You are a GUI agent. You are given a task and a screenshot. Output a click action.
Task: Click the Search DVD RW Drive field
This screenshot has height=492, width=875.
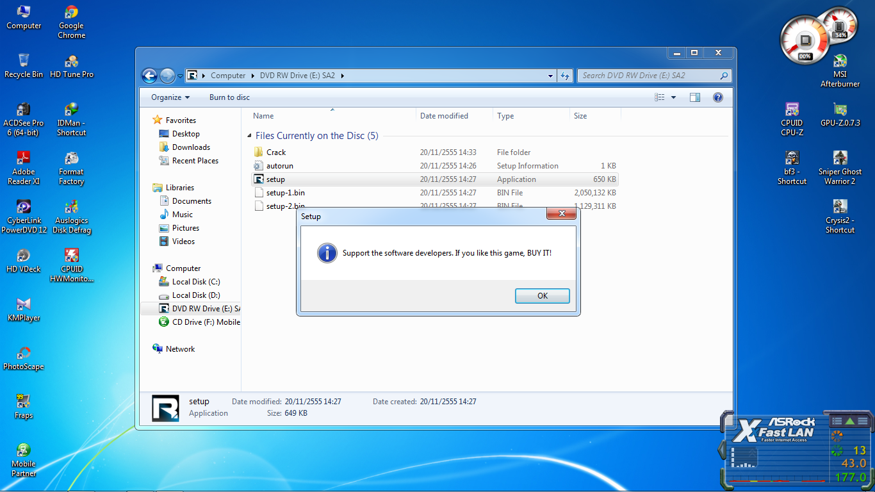[x=653, y=76]
